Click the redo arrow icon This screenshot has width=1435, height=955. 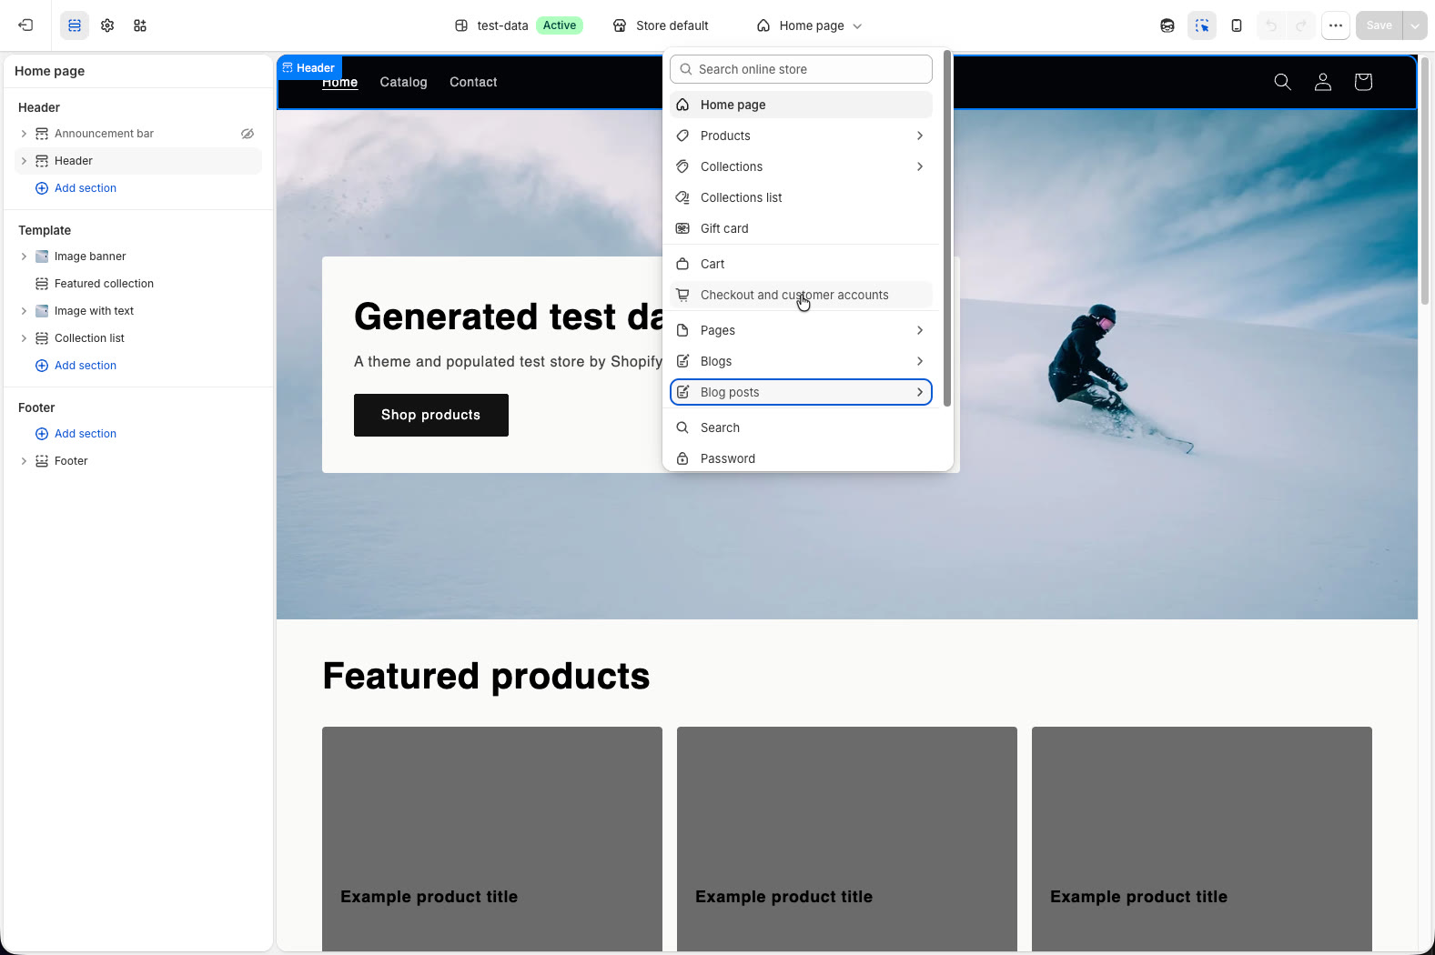[x=1301, y=25]
